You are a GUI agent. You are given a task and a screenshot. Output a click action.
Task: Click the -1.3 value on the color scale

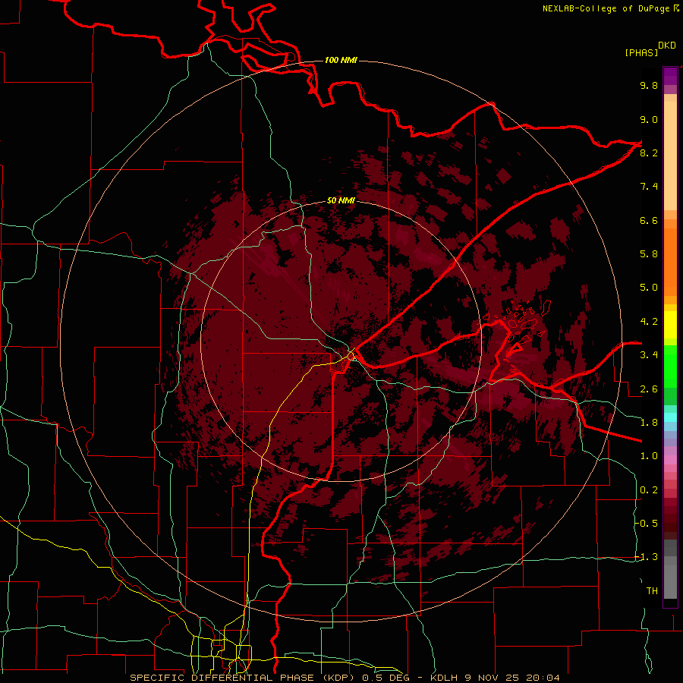click(x=647, y=557)
